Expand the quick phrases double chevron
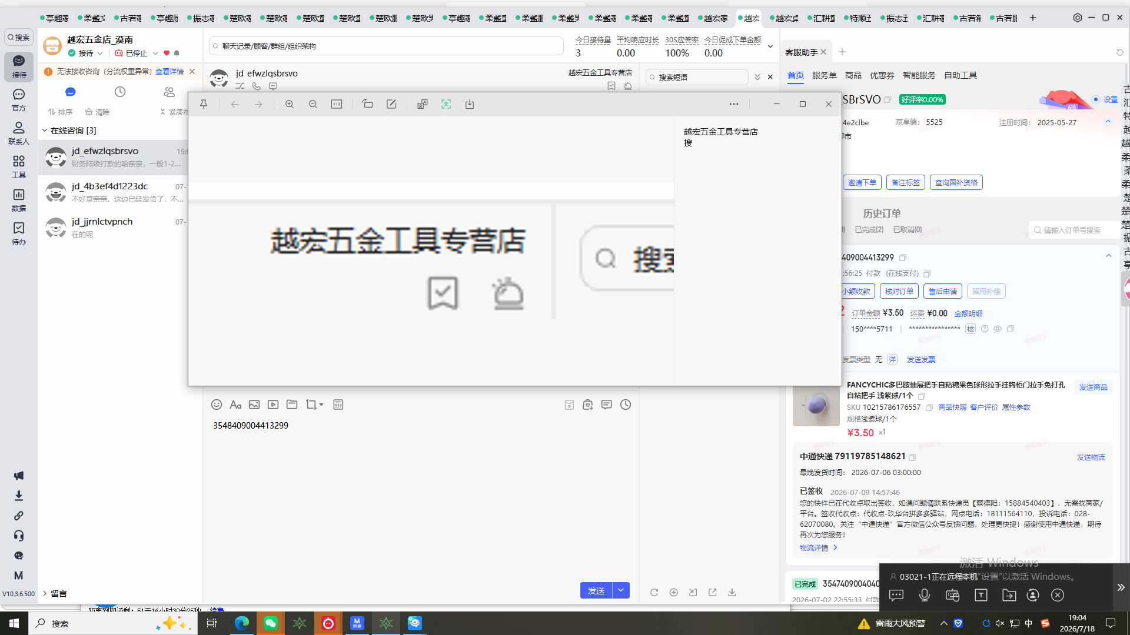The image size is (1130, 635). pyautogui.click(x=757, y=77)
